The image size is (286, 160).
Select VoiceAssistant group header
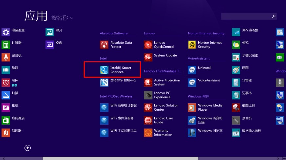(x=199, y=58)
